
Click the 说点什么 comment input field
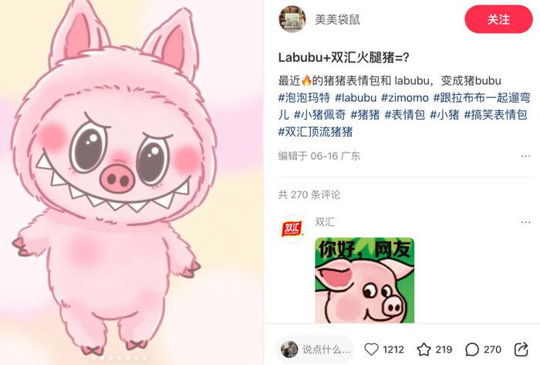(315, 350)
